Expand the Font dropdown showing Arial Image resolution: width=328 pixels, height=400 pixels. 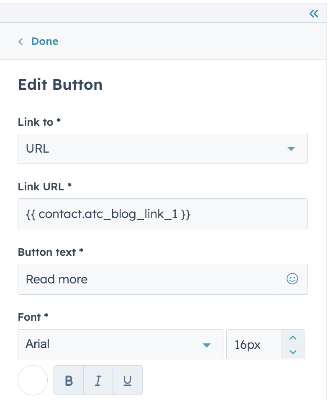[x=120, y=344]
